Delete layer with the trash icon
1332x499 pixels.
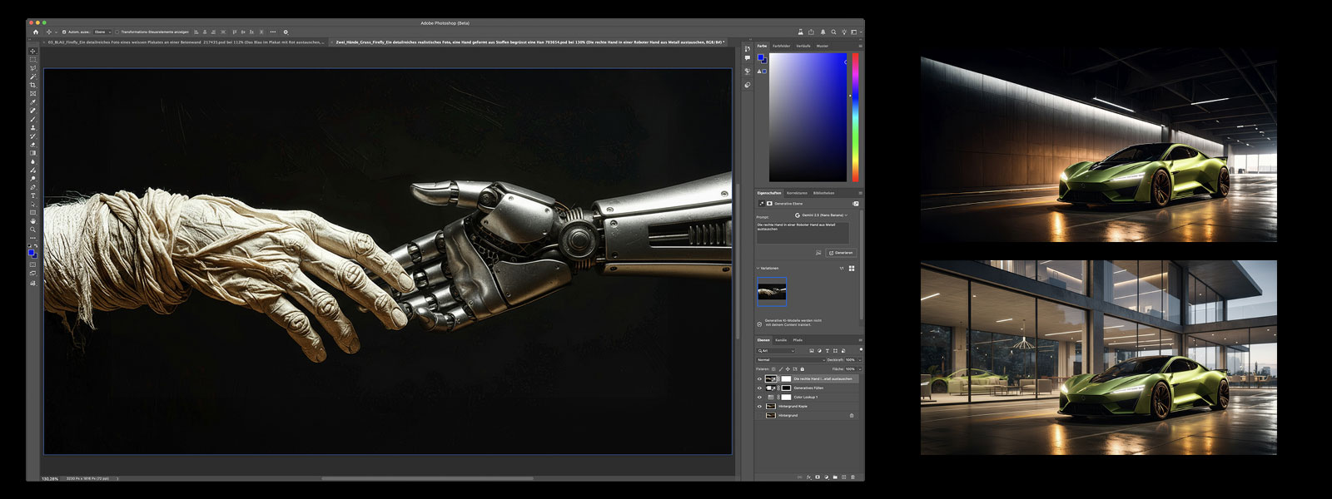pyautogui.click(x=852, y=477)
